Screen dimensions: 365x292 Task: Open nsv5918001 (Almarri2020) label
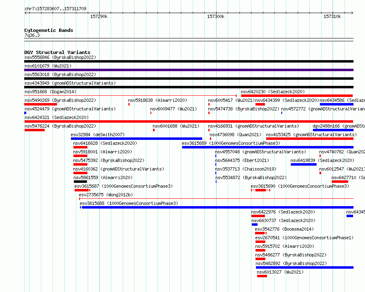pos(103,152)
